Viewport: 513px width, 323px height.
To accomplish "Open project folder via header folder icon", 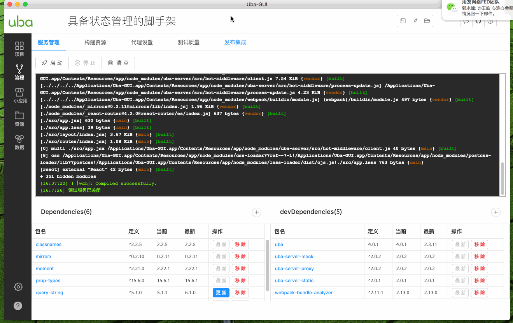I will (427, 21).
